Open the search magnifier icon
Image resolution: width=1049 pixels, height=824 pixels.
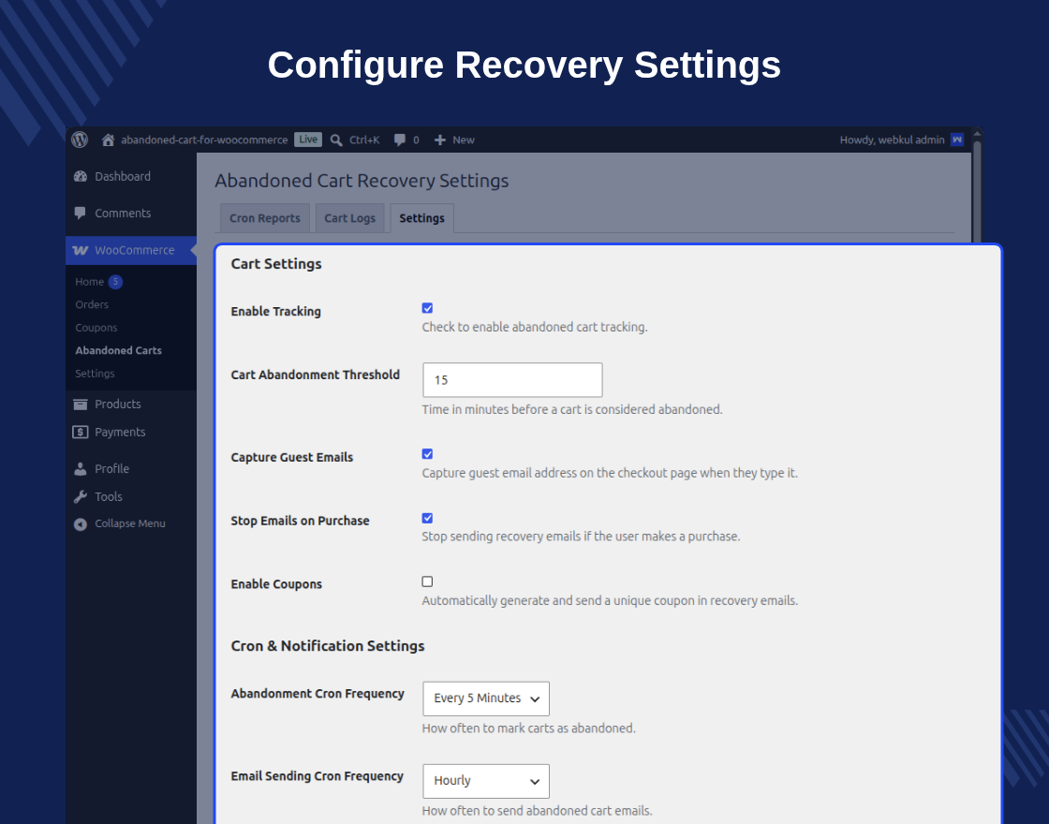pyautogui.click(x=336, y=140)
